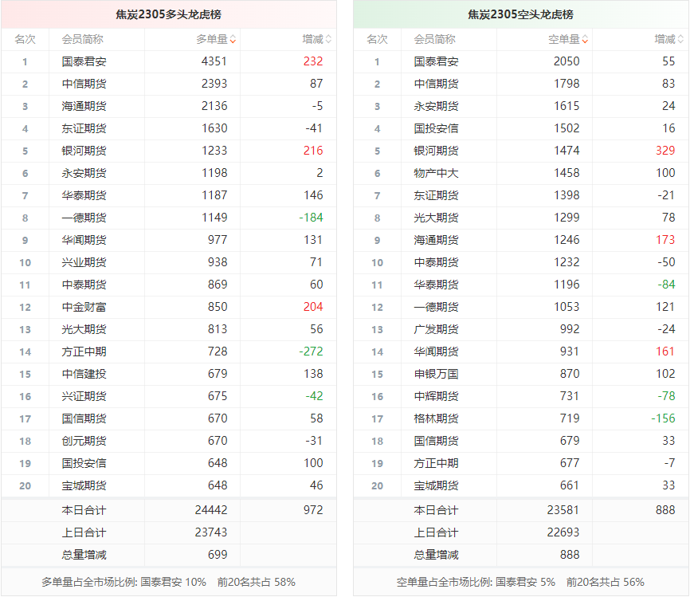
Task: Click the sort arrows beside 多单量 header
Action: point(233,39)
